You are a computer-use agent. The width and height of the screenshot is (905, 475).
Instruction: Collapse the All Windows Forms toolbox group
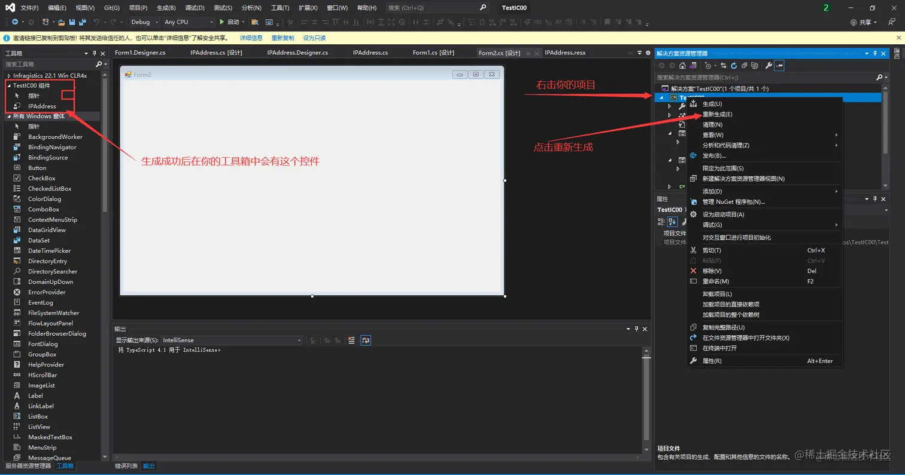tap(9, 117)
